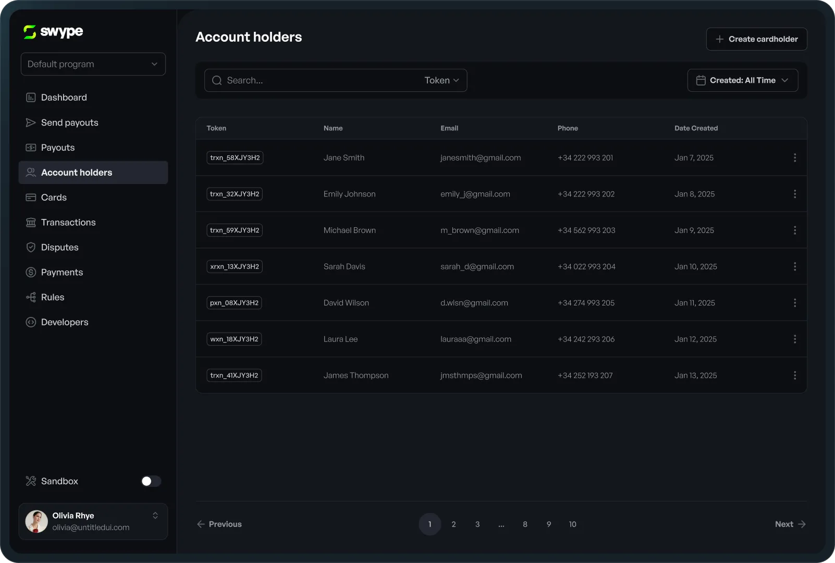The width and height of the screenshot is (835, 563).
Task: Expand the Default program dropdown
Action: pyautogui.click(x=93, y=64)
